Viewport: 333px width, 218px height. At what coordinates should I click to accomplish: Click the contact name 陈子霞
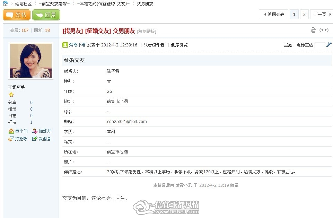[113, 71]
